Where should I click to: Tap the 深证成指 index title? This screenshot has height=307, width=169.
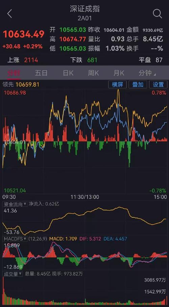click(x=85, y=9)
